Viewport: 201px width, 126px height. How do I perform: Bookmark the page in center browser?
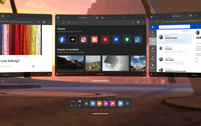(133, 23)
